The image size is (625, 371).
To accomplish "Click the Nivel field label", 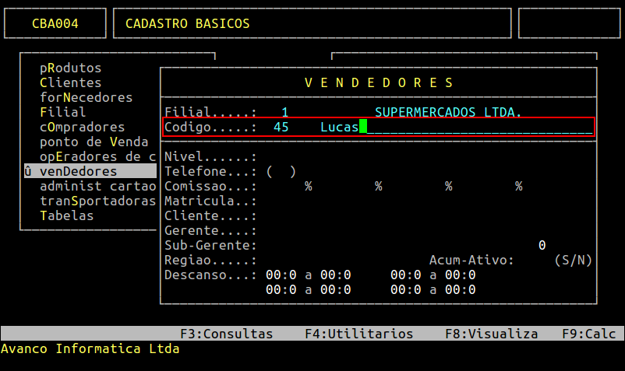I will pos(210,156).
